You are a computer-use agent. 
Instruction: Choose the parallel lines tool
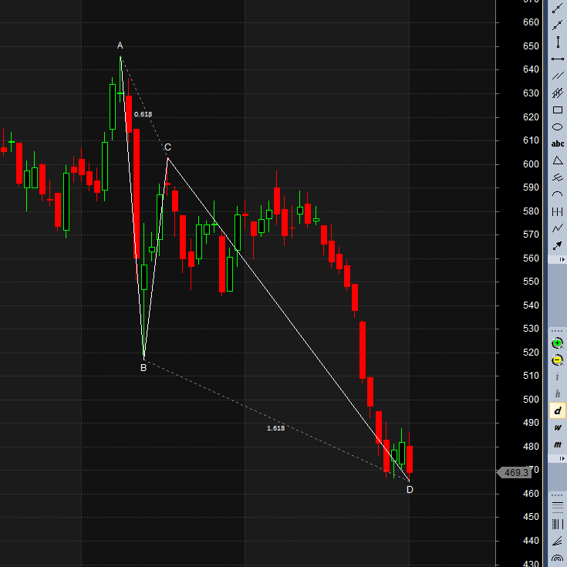(x=557, y=76)
